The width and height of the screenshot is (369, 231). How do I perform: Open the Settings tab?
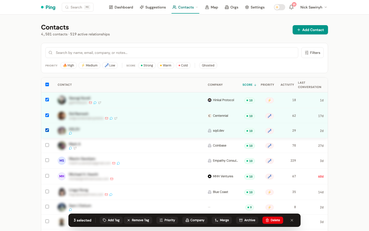point(255,7)
